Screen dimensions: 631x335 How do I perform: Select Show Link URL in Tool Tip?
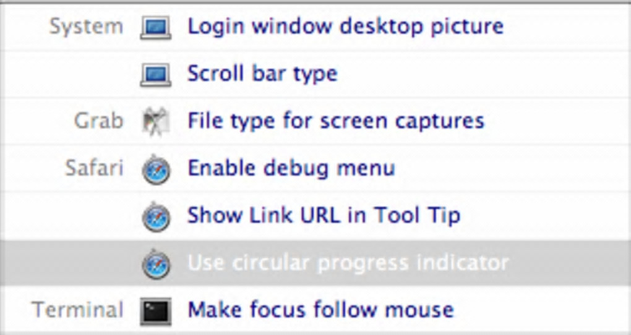(x=324, y=215)
